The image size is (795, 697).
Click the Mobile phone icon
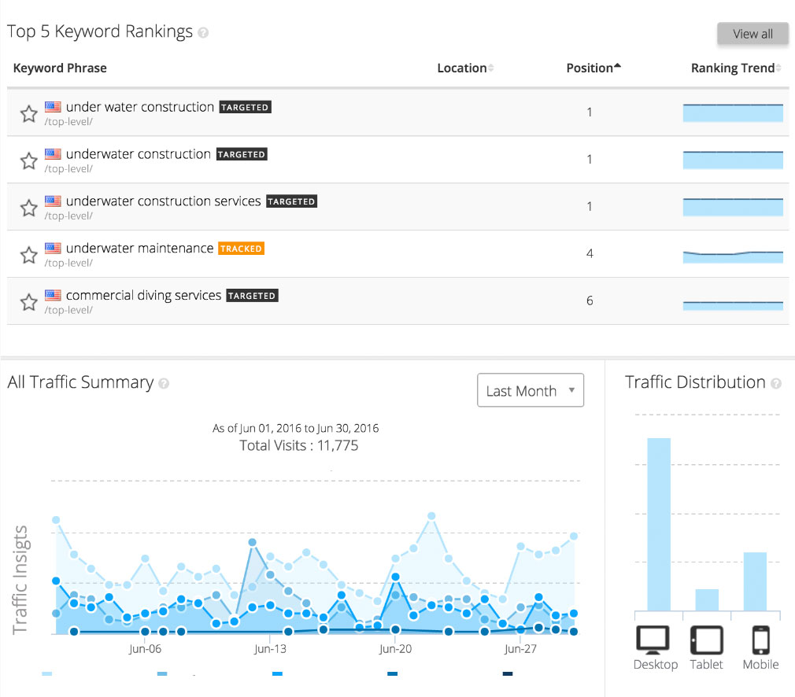coord(760,640)
